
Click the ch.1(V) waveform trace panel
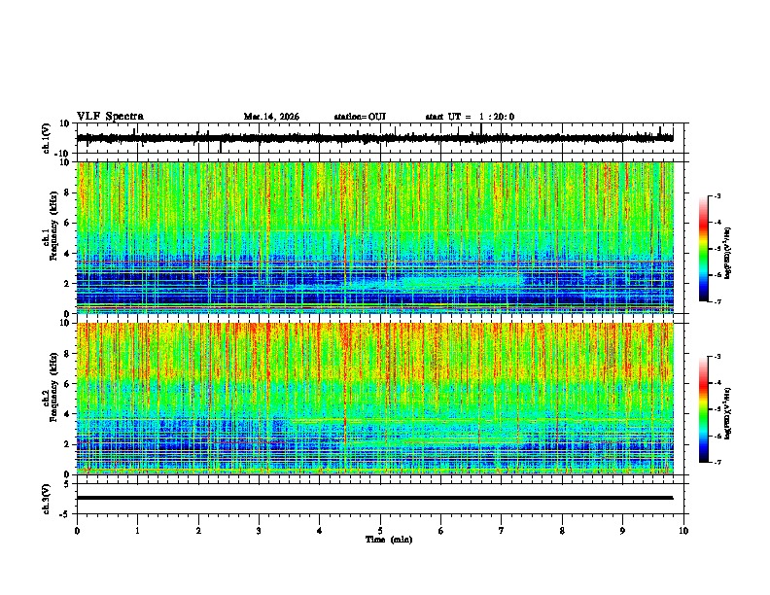coord(382,138)
